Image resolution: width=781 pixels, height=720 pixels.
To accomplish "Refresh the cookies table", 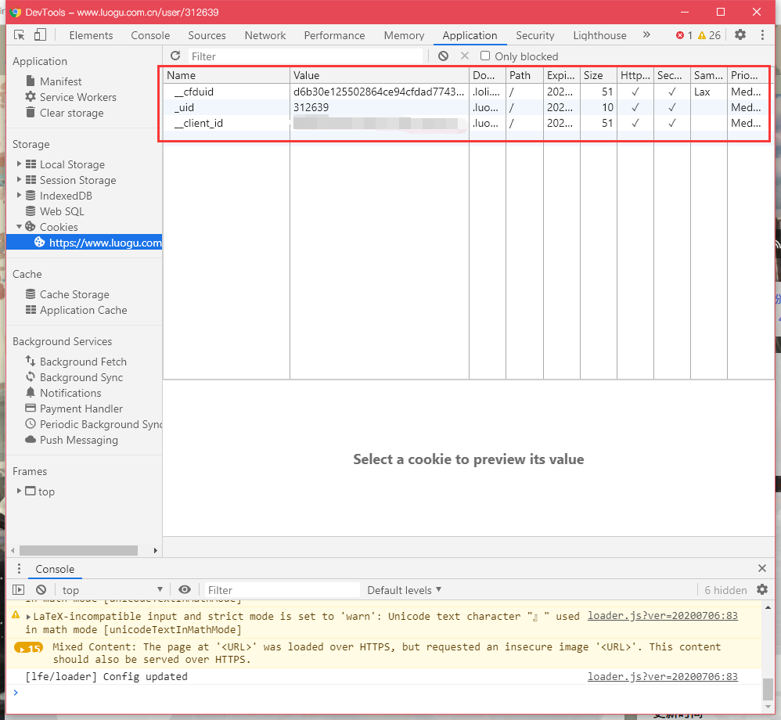I will tap(175, 56).
